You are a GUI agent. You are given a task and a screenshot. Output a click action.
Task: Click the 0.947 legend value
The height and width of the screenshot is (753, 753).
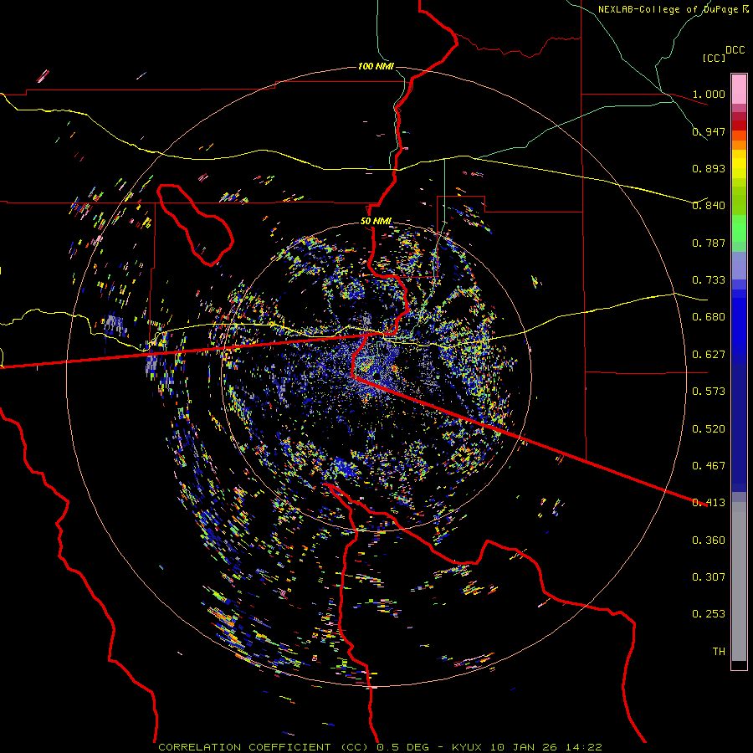[x=709, y=131]
